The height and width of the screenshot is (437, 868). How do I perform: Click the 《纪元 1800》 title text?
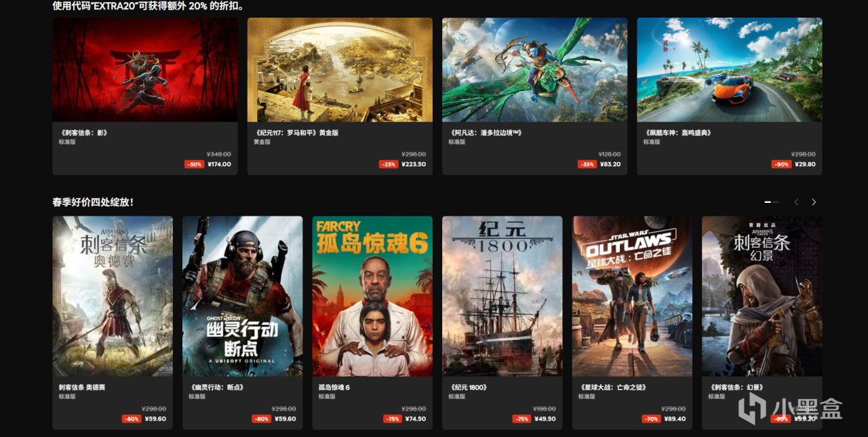tap(468, 387)
